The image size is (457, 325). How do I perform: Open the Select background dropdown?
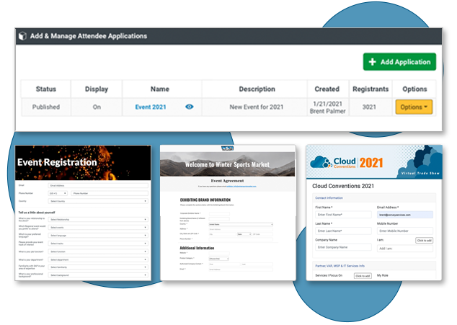[x=98, y=275]
